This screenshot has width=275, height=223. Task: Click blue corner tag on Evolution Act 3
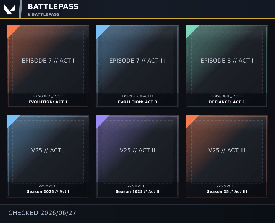(x=101, y=30)
